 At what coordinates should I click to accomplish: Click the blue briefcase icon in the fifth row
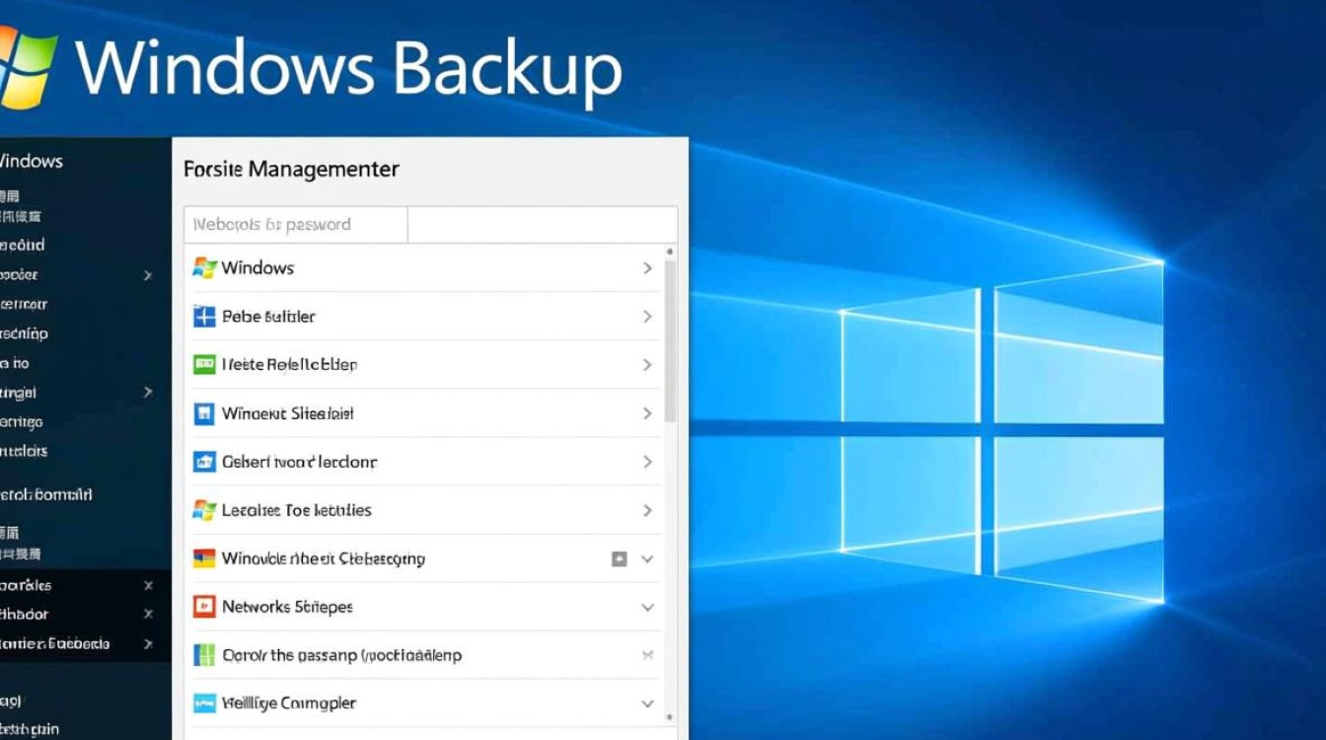(204, 462)
